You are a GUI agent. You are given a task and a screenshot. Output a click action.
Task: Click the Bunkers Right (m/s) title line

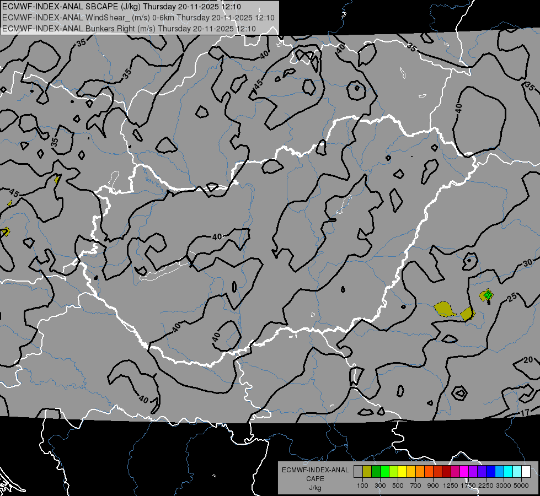click(x=129, y=29)
